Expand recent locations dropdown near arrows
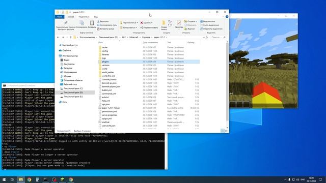 67,37
